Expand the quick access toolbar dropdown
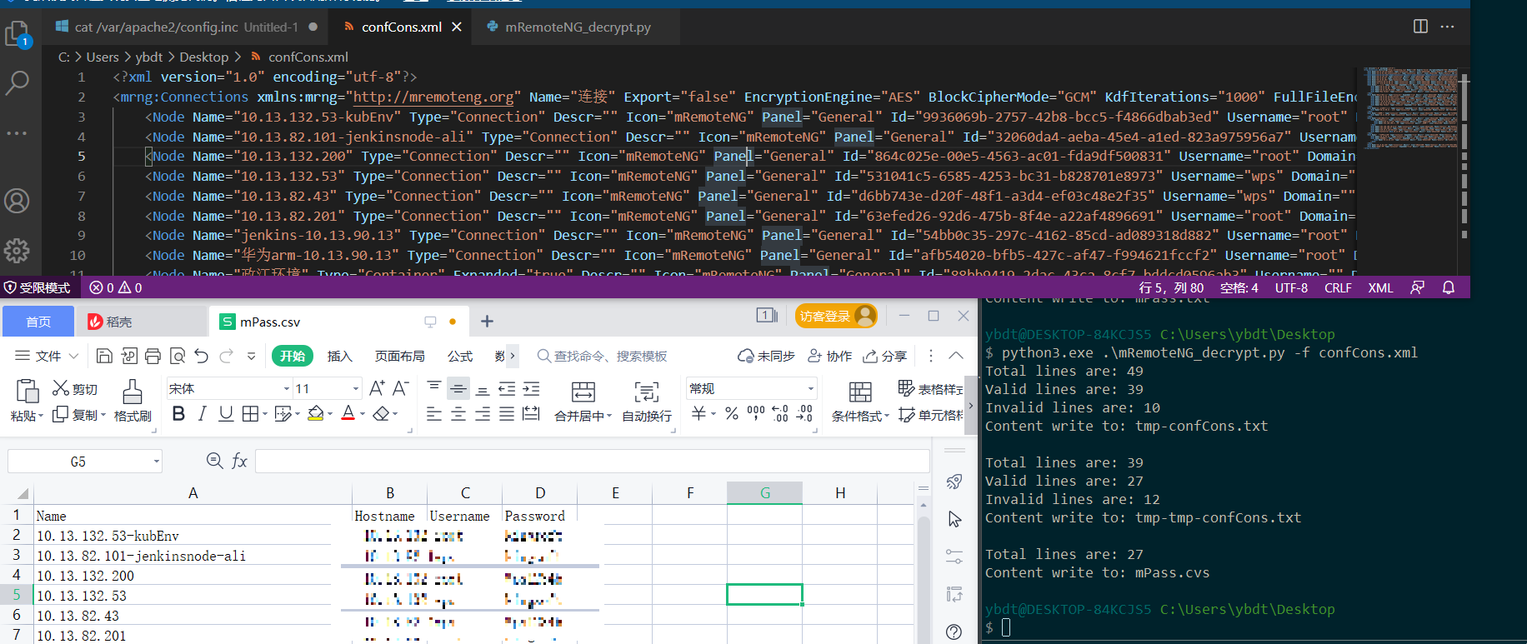The height and width of the screenshot is (644, 1527). [251, 356]
